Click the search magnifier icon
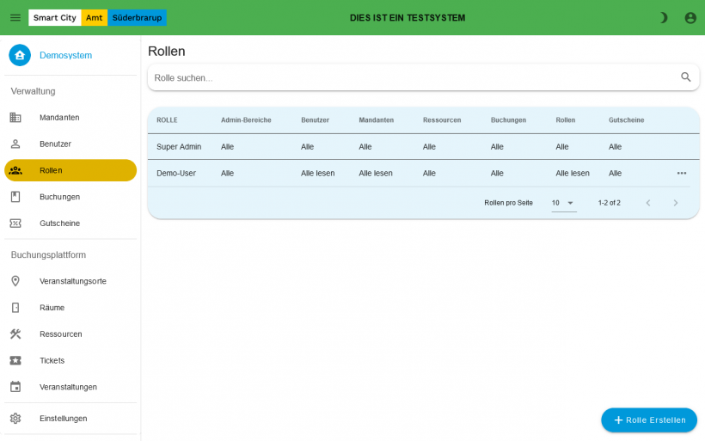This screenshot has height=441, width=705. (685, 77)
